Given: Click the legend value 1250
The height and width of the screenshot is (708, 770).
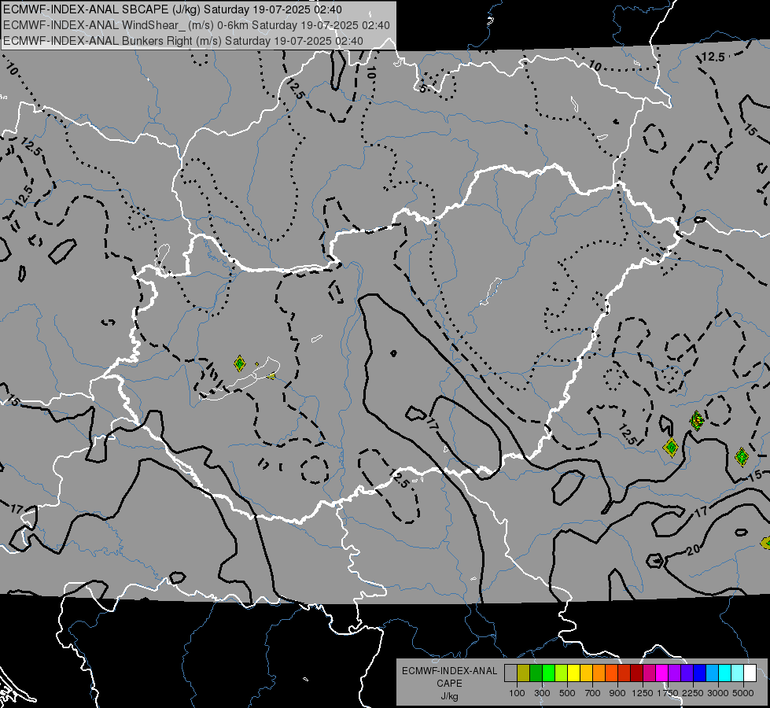Looking at the screenshot, I should 643,693.
